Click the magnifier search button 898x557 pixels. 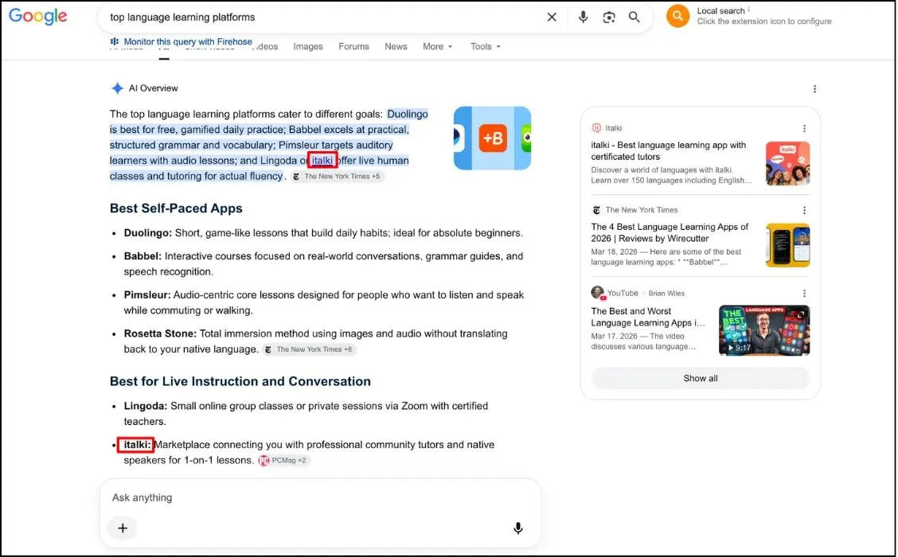(634, 18)
